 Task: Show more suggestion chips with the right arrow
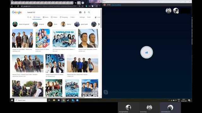(99, 24)
